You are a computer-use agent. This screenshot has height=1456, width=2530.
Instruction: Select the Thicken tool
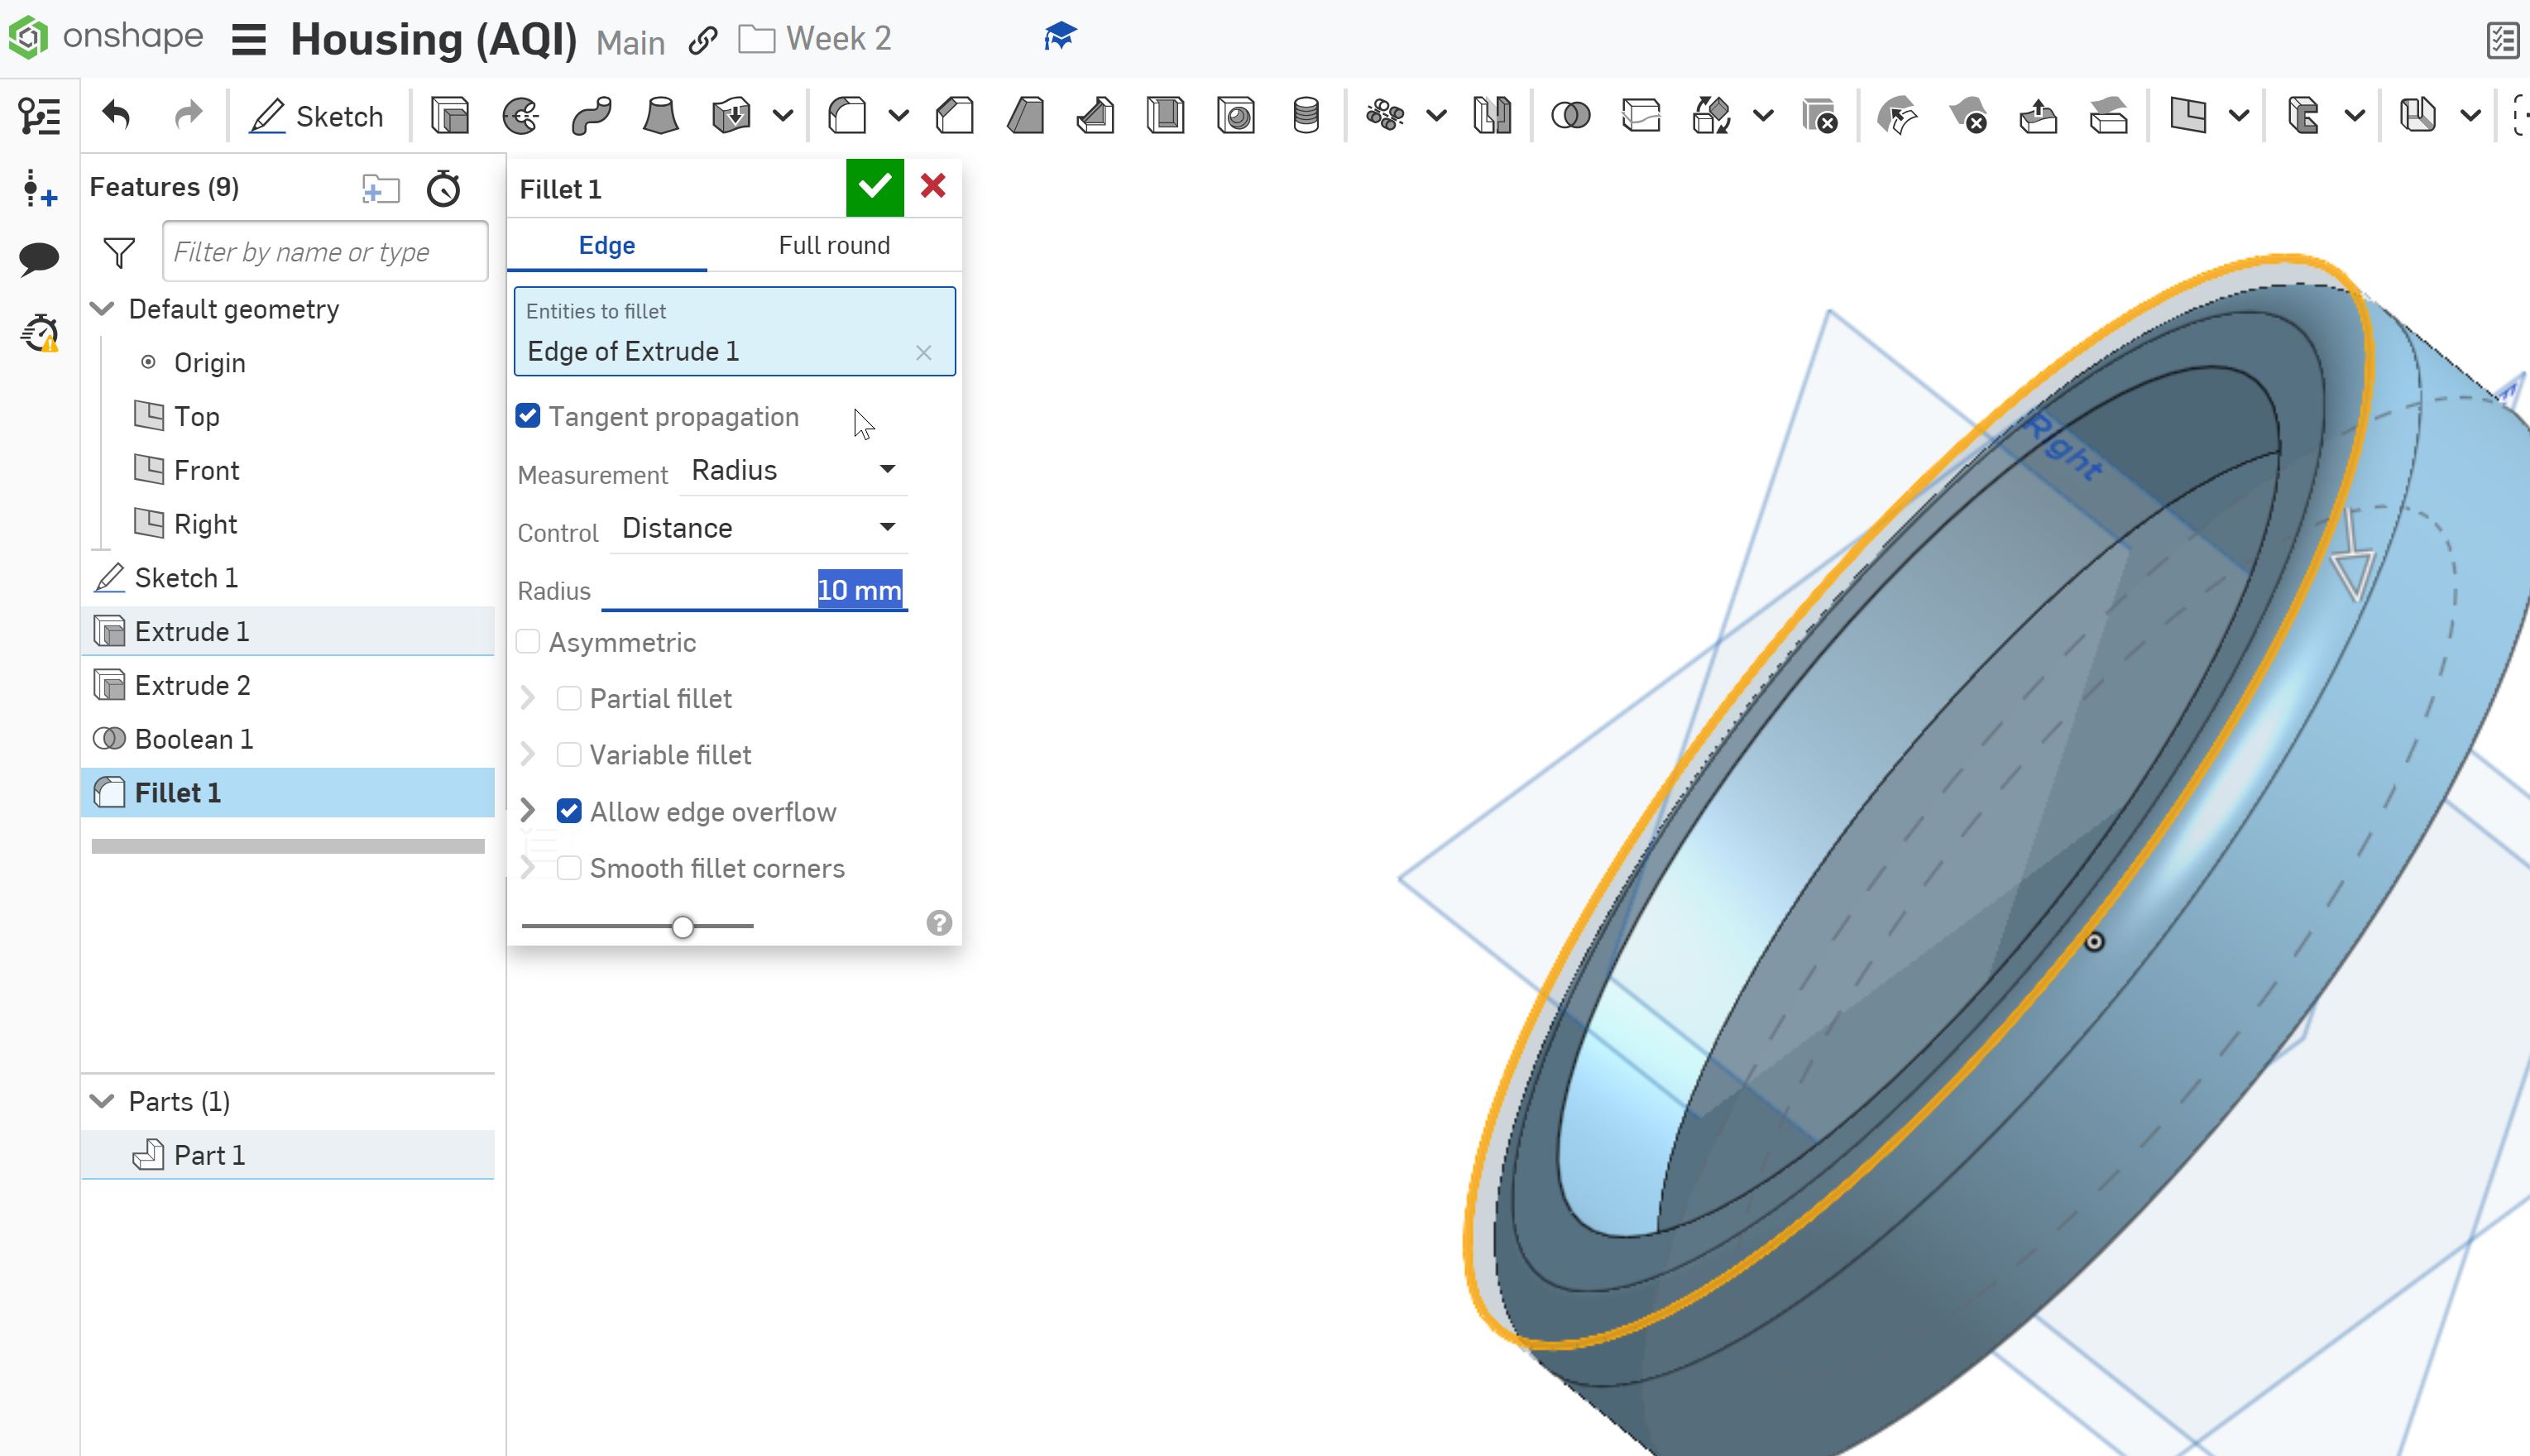[x=731, y=115]
